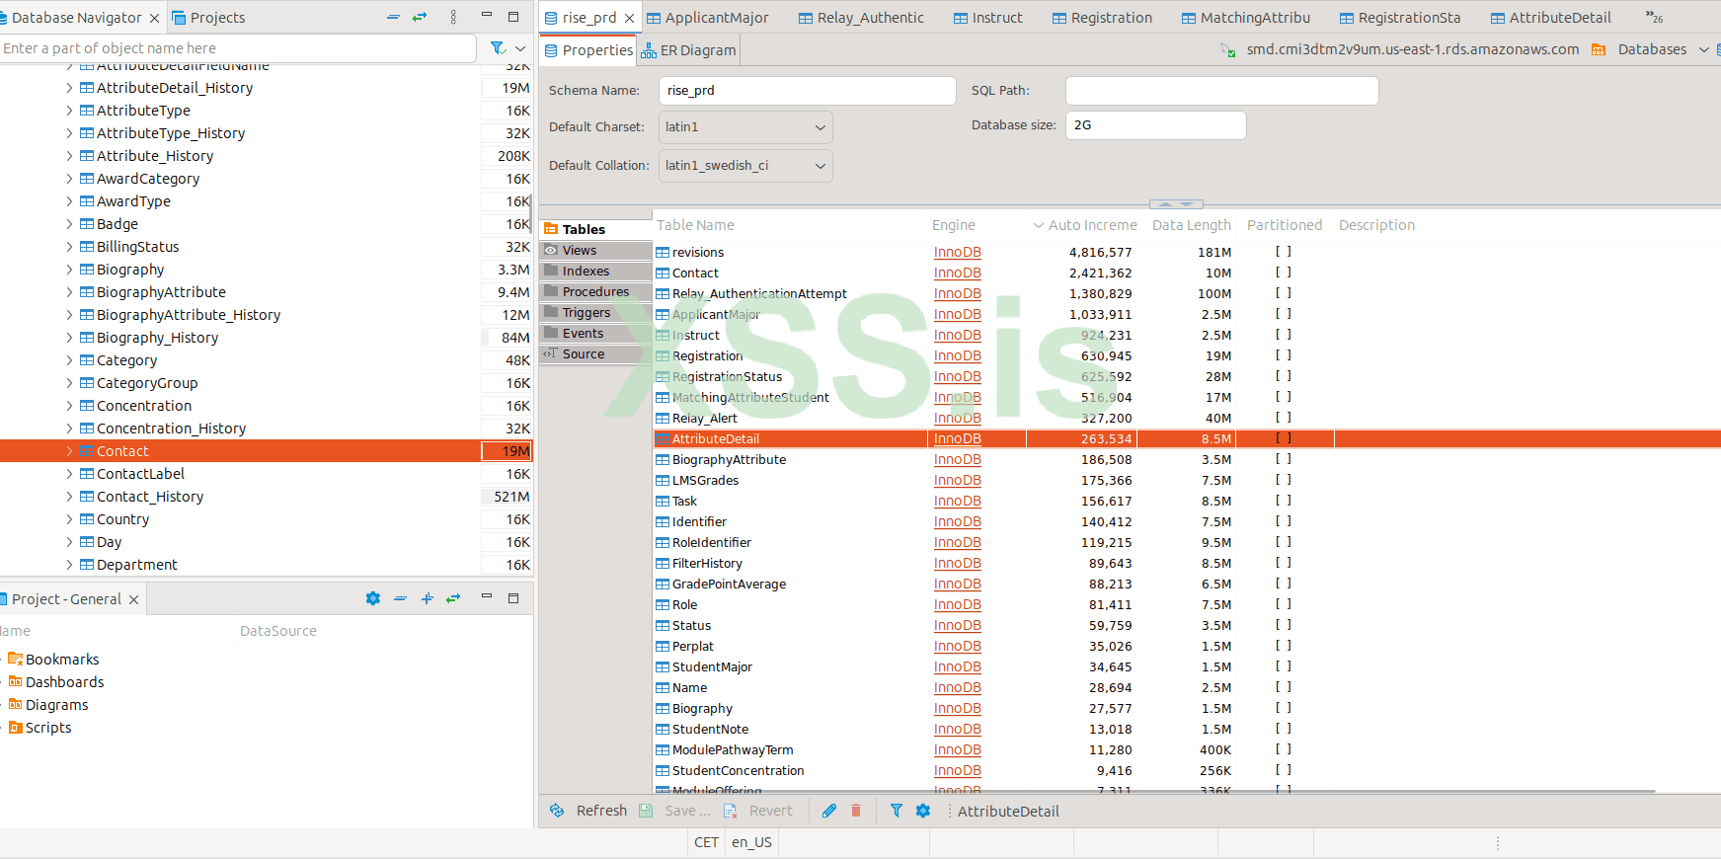Click InnoDB link for LMSGrades table

(x=957, y=481)
